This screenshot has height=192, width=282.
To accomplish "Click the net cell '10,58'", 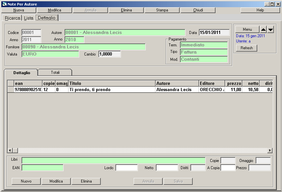I will (251, 89).
